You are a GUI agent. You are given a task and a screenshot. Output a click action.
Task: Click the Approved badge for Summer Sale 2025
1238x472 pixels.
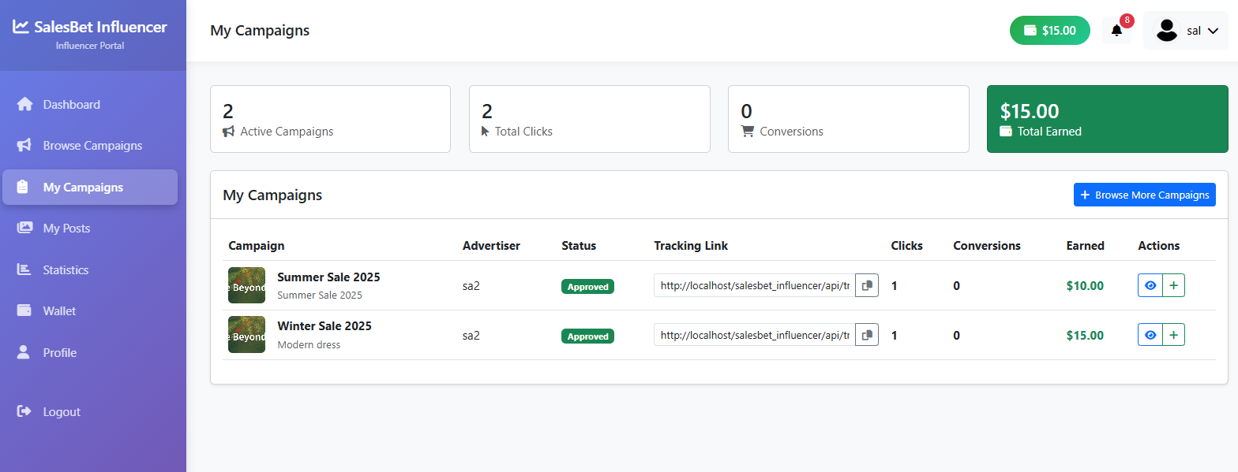point(587,287)
